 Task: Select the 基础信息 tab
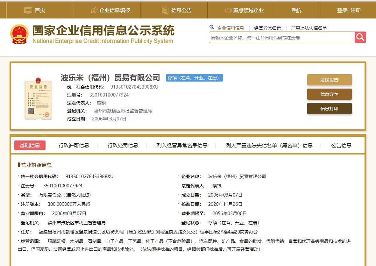tap(30, 145)
